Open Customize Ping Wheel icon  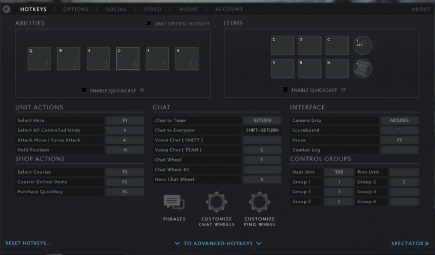click(259, 202)
